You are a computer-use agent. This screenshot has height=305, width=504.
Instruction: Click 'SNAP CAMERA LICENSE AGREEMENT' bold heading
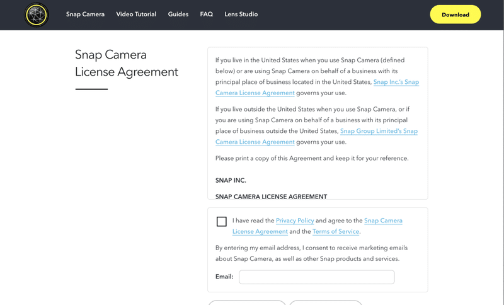pos(271,197)
